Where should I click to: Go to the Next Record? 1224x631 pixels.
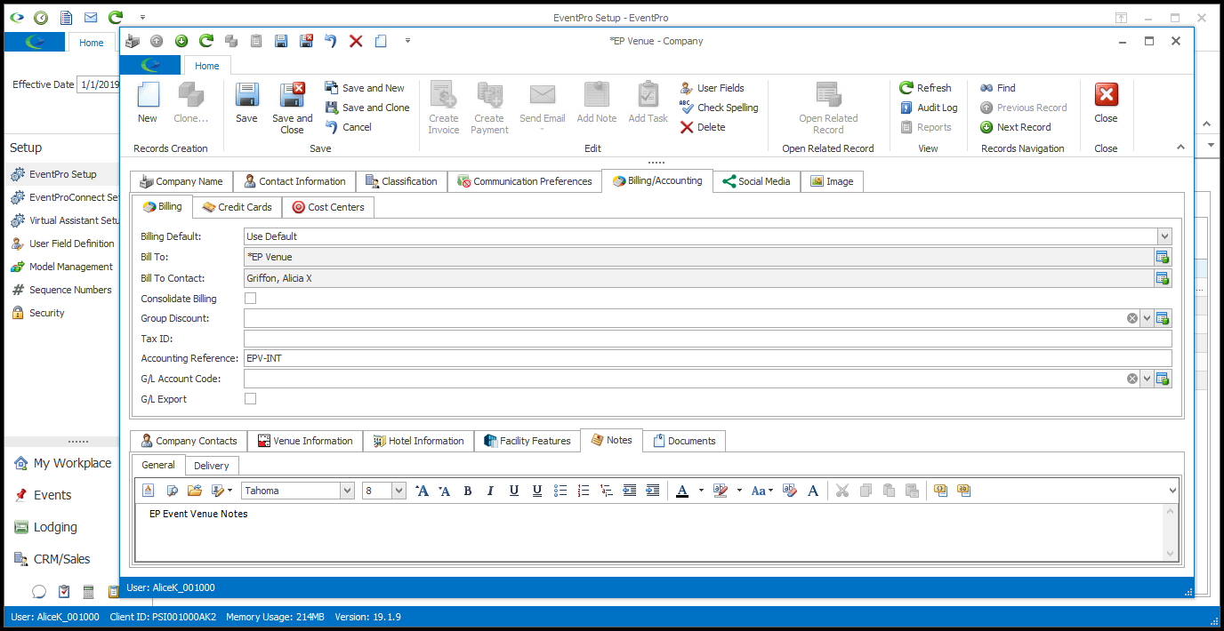click(1015, 127)
